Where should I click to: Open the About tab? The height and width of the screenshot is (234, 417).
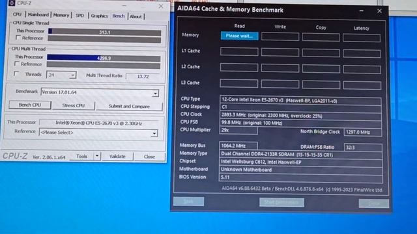coord(136,16)
